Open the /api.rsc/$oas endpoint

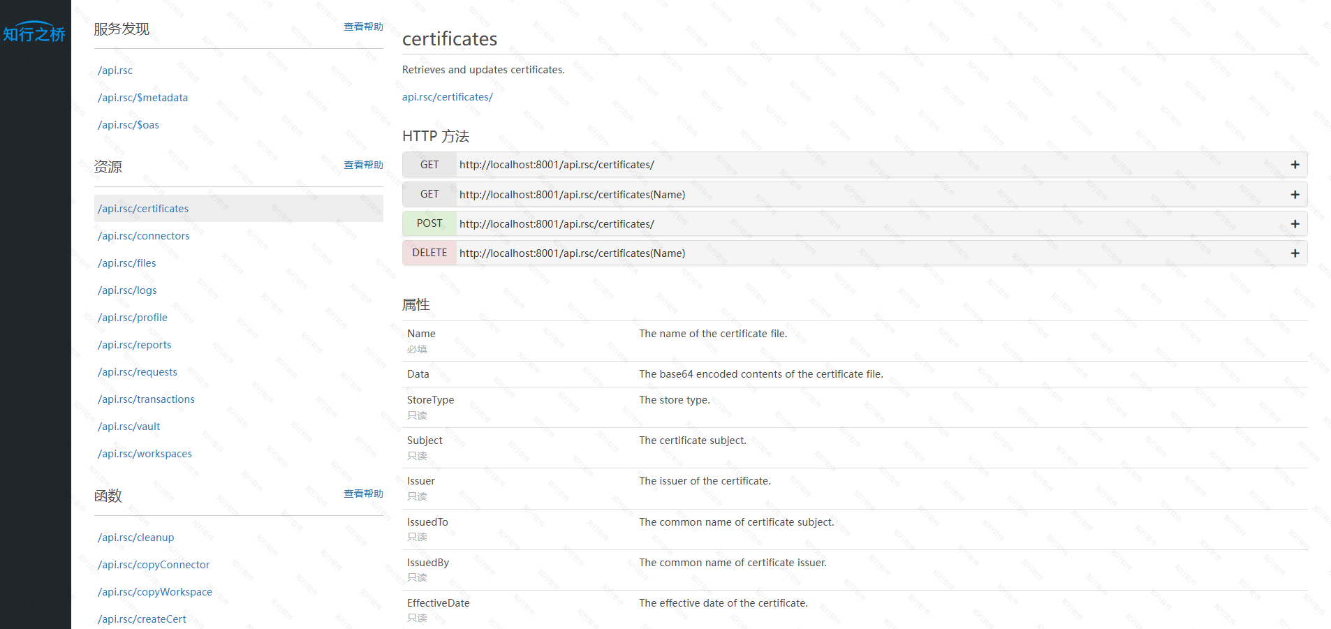coord(128,125)
